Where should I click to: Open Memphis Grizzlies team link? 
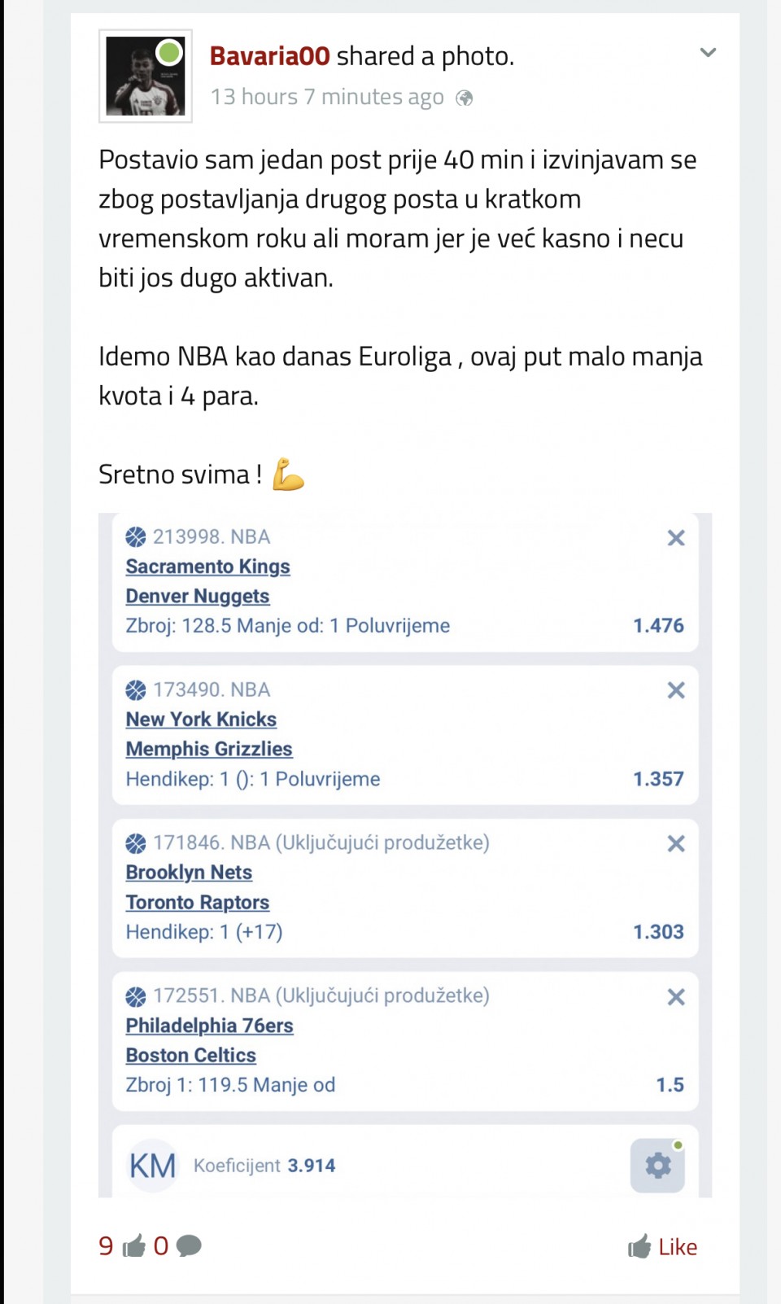(208, 750)
